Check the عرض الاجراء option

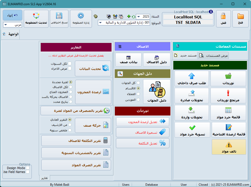click(x=70, y=68)
